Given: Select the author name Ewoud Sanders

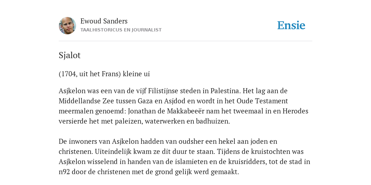Looking at the screenshot, I should pyautogui.click(x=104, y=21).
